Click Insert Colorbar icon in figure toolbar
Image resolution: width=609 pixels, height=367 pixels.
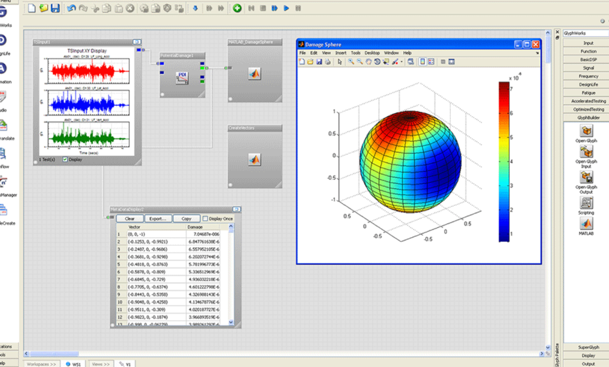tap(422, 62)
